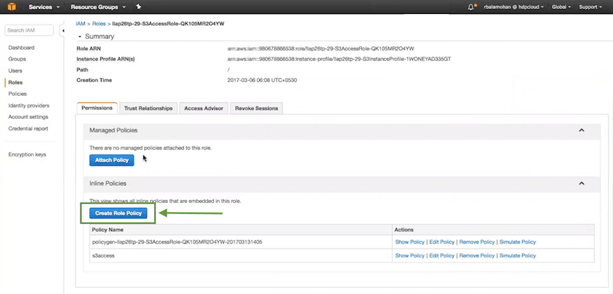Switch to the Access Advisor tab

pos(203,108)
